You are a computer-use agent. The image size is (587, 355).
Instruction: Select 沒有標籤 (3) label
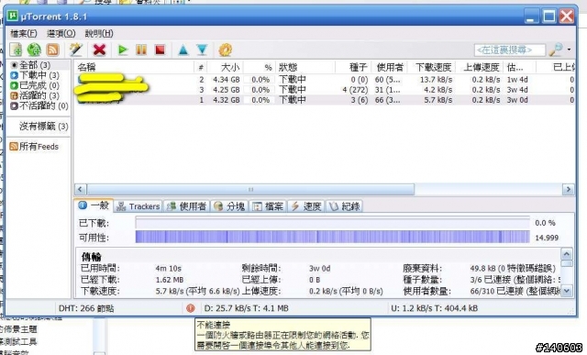(x=43, y=127)
